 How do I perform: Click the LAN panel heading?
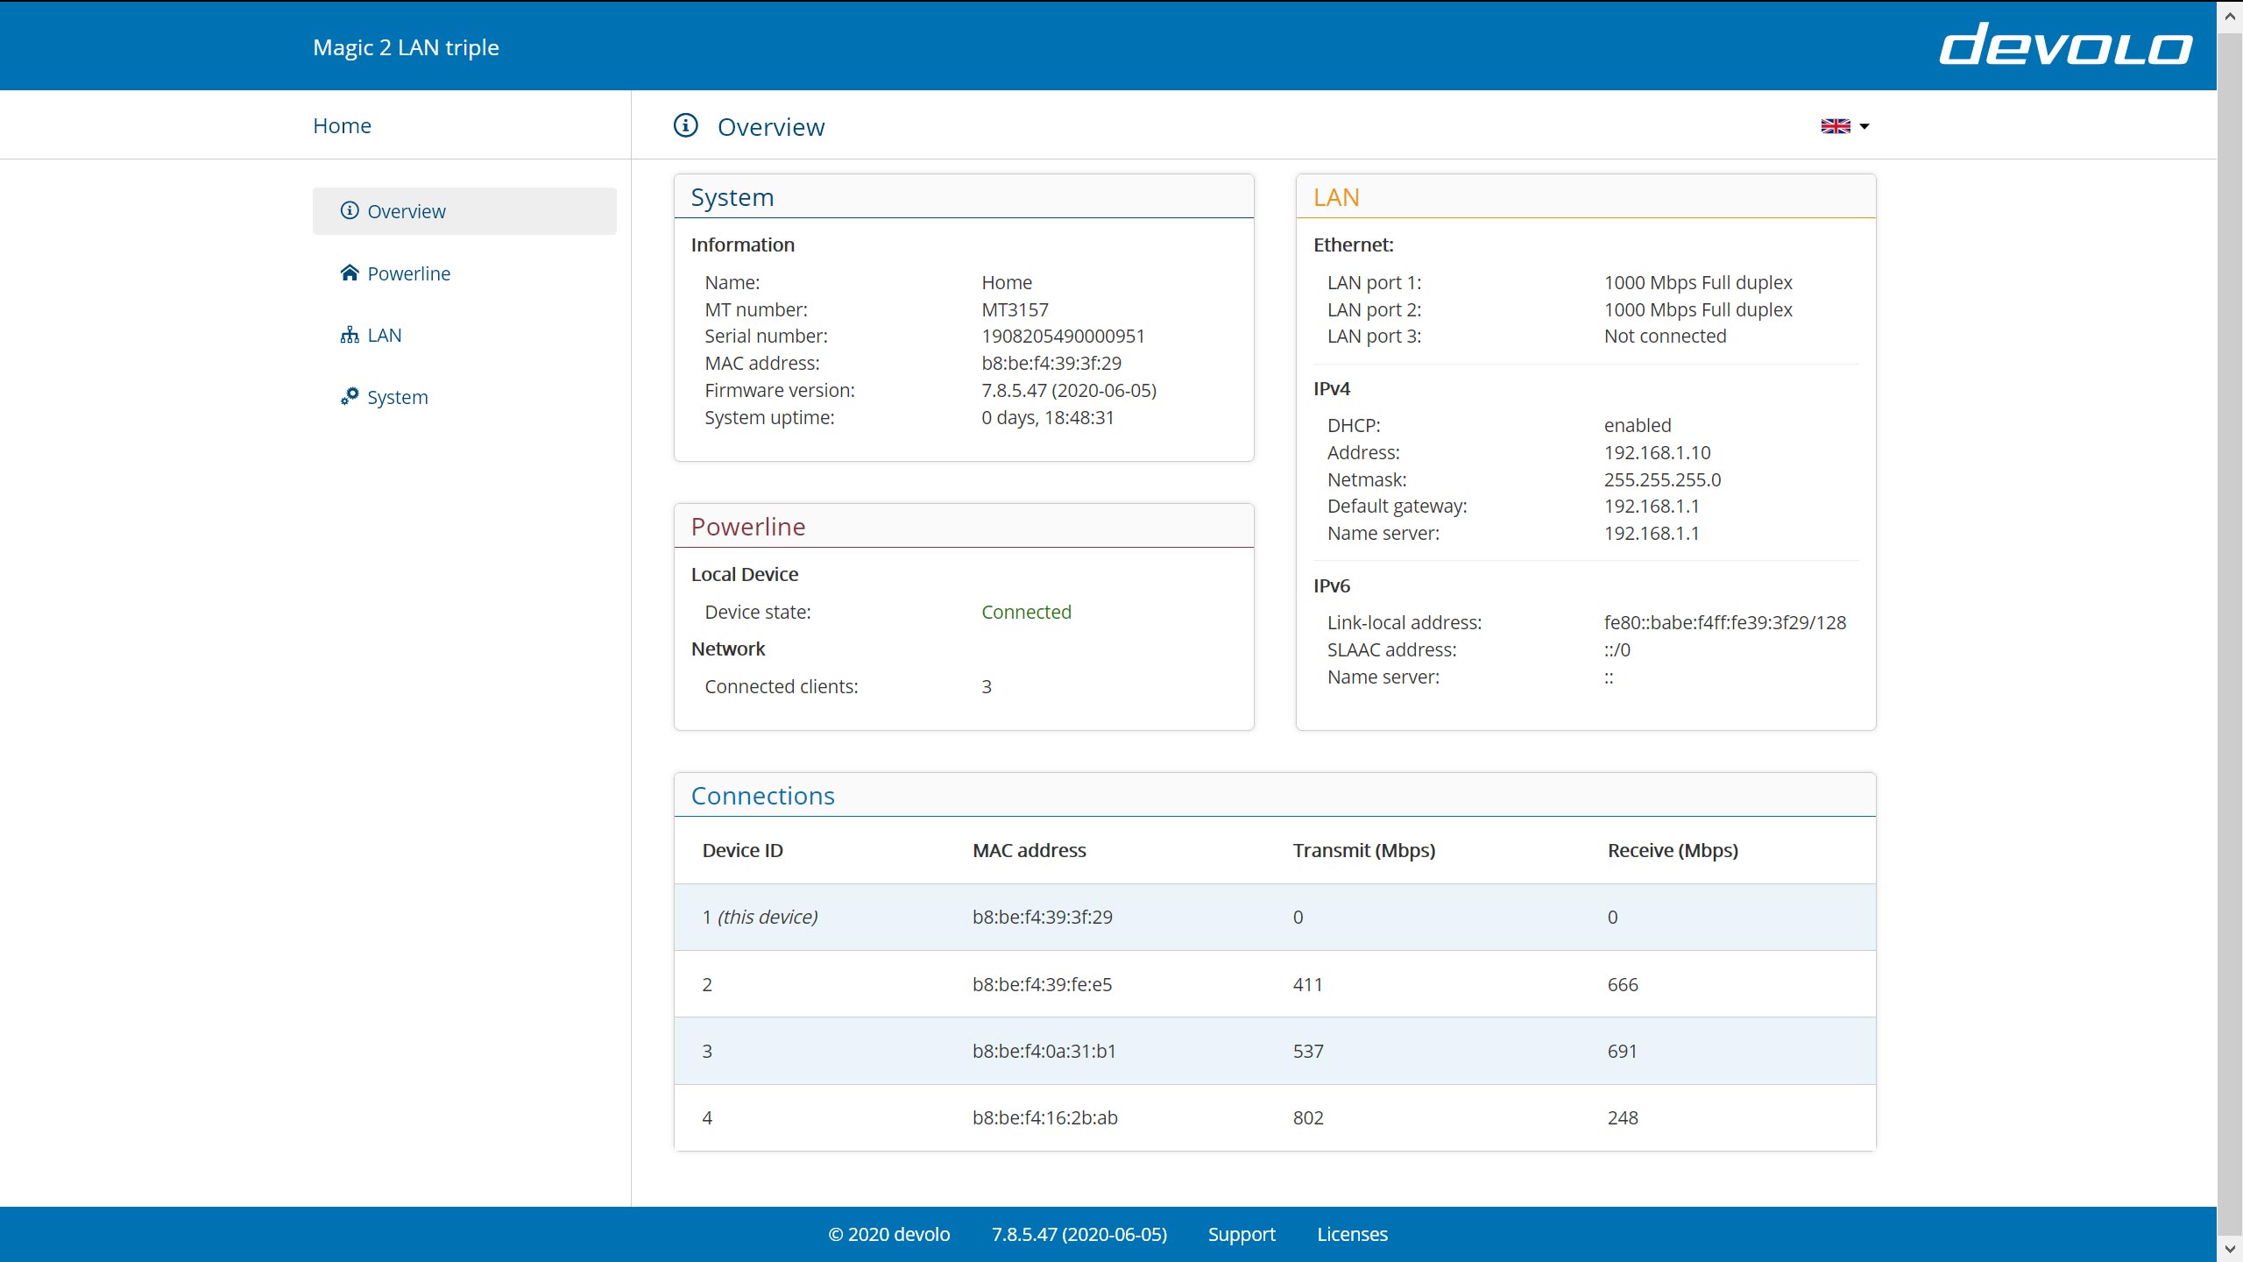tap(1336, 197)
